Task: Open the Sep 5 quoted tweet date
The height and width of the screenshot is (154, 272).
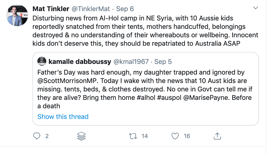Action: click(x=163, y=62)
